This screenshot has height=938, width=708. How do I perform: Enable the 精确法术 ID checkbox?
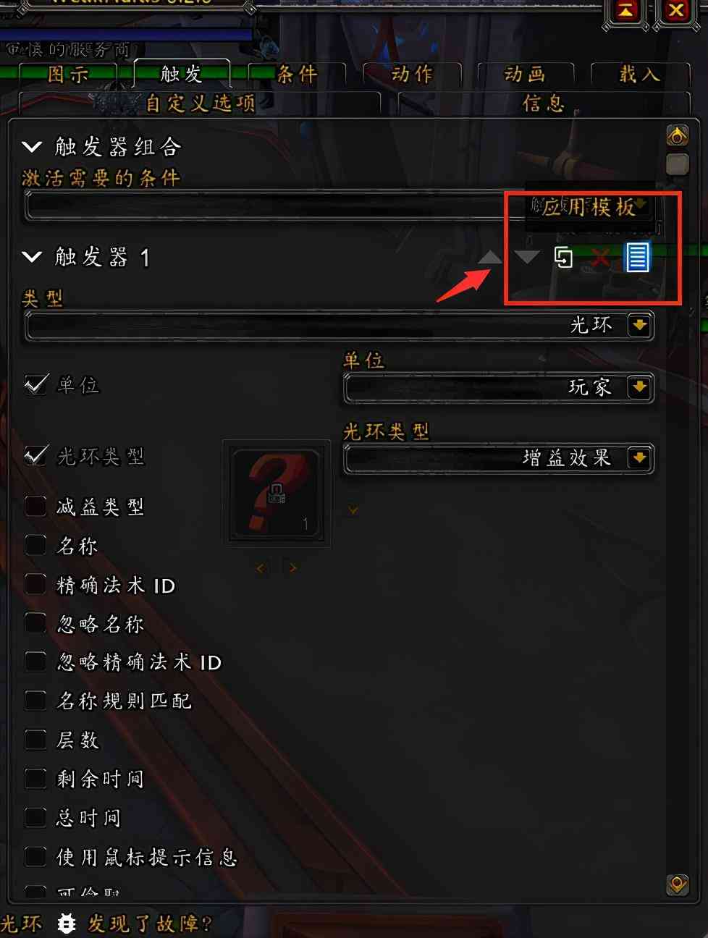coord(35,584)
